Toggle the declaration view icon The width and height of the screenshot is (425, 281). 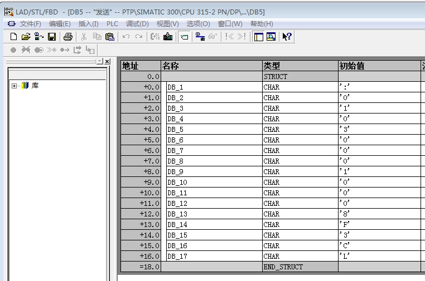pyautogui.click(x=184, y=37)
